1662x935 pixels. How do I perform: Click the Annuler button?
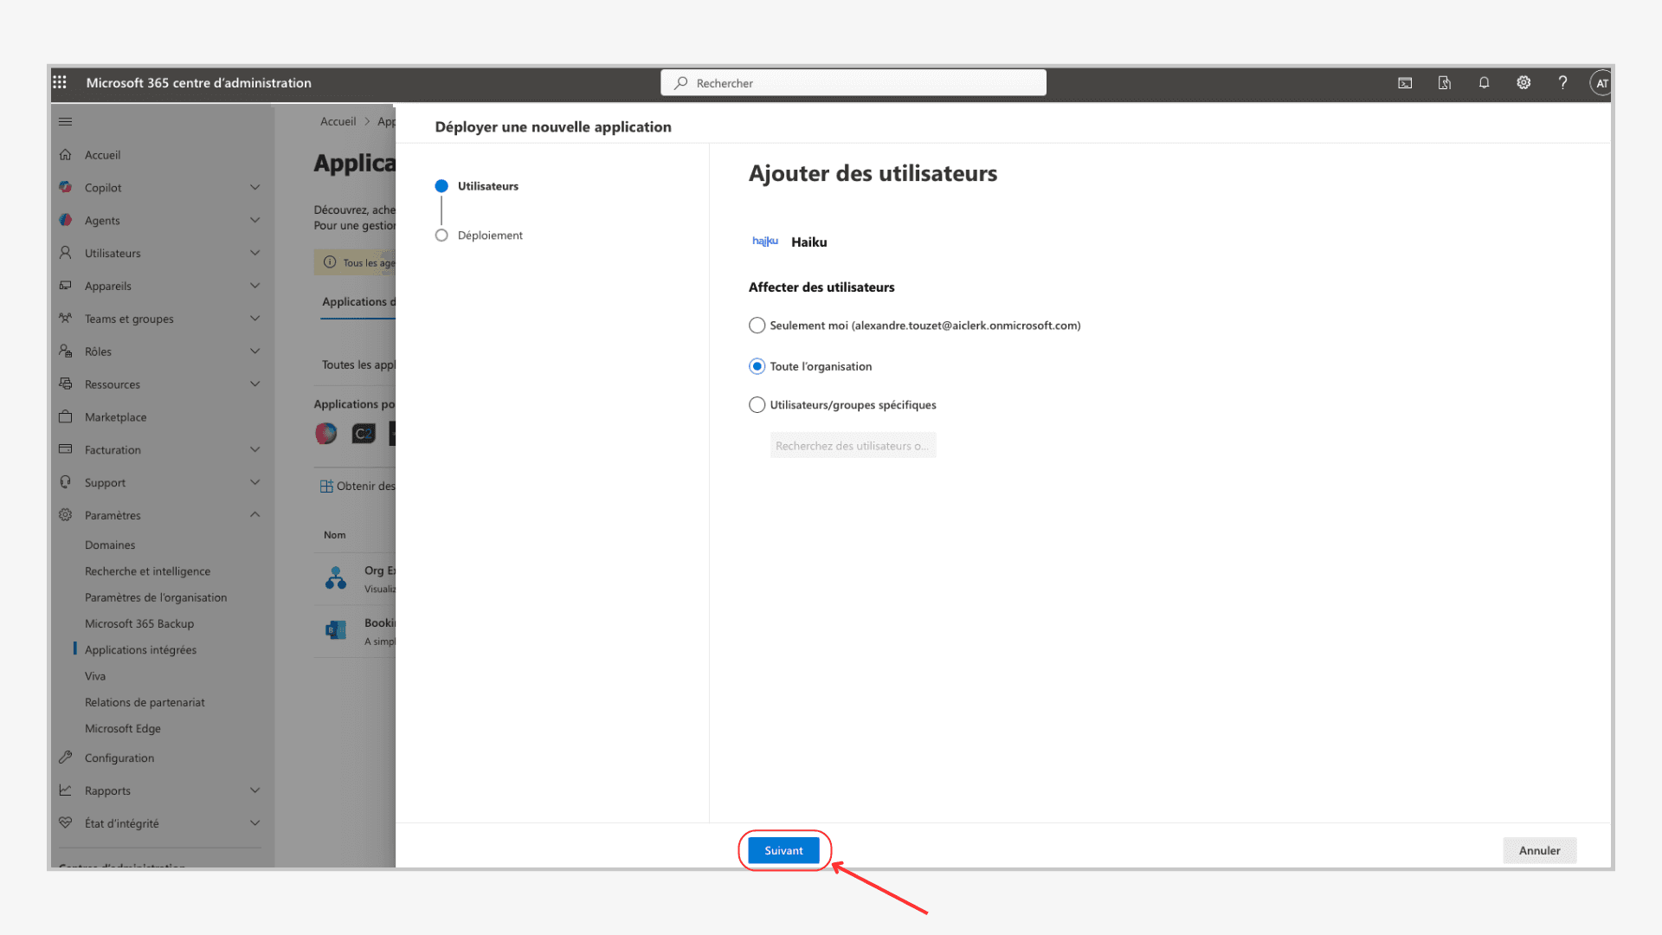[1539, 851]
